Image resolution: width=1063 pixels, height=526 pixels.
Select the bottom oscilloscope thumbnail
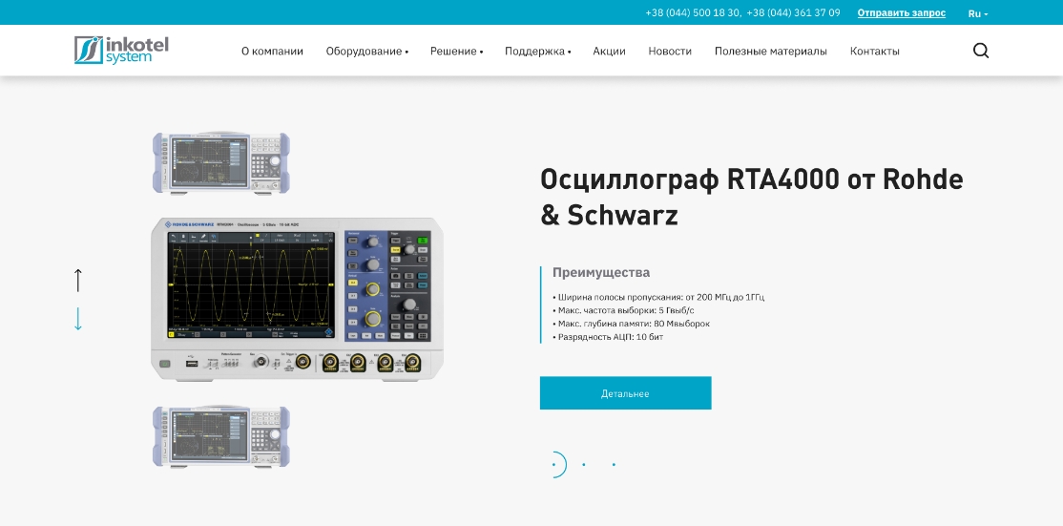pos(220,436)
